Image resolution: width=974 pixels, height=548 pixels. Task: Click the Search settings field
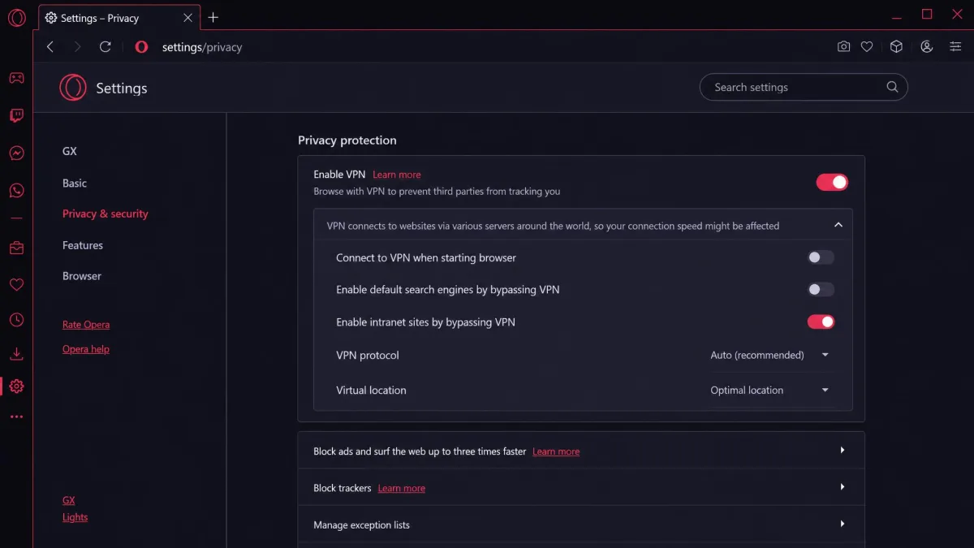[804, 87]
